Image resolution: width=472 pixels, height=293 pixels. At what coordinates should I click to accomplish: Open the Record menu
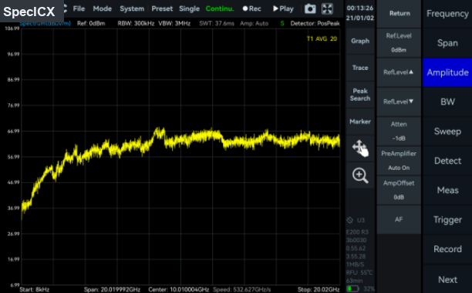point(447,249)
